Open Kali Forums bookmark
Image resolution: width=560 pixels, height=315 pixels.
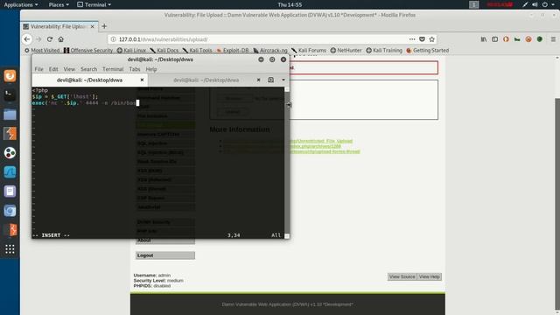click(309, 51)
